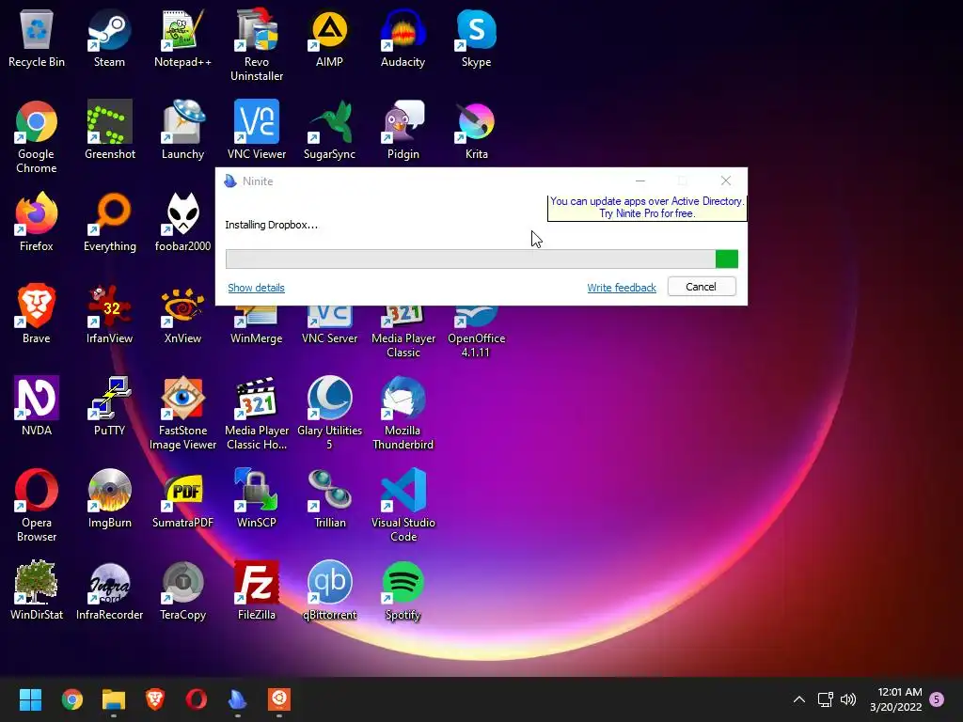Select the VNC Viewer desktop icon

pos(256,130)
